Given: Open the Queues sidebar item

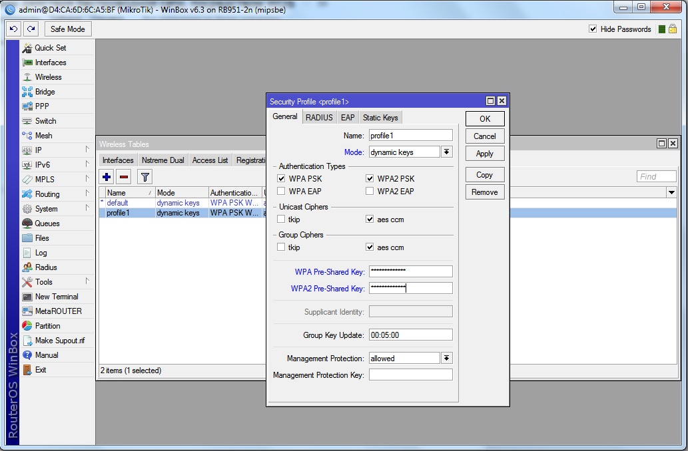Looking at the screenshot, I should (47, 224).
